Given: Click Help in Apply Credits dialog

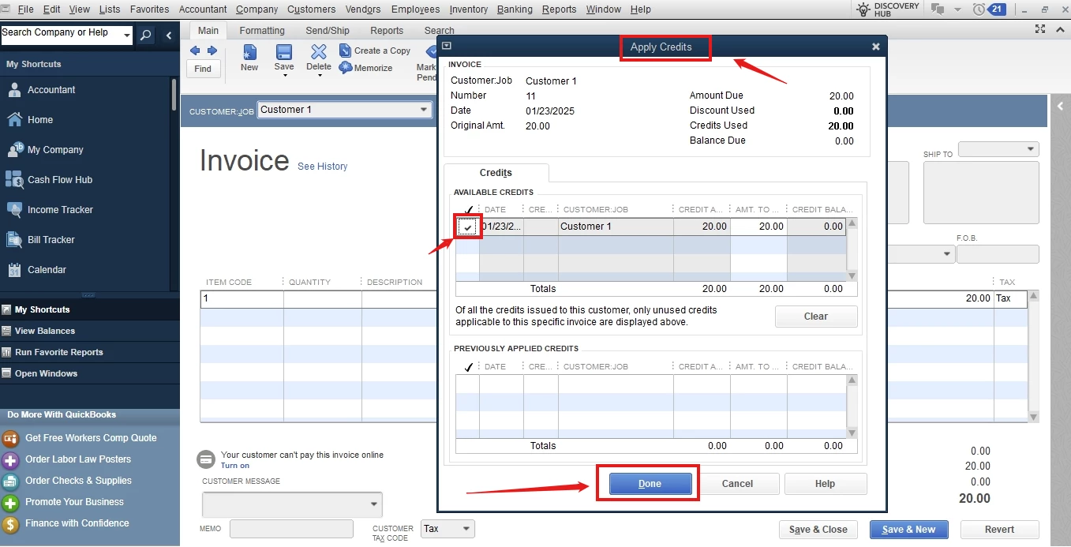Looking at the screenshot, I should [825, 484].
